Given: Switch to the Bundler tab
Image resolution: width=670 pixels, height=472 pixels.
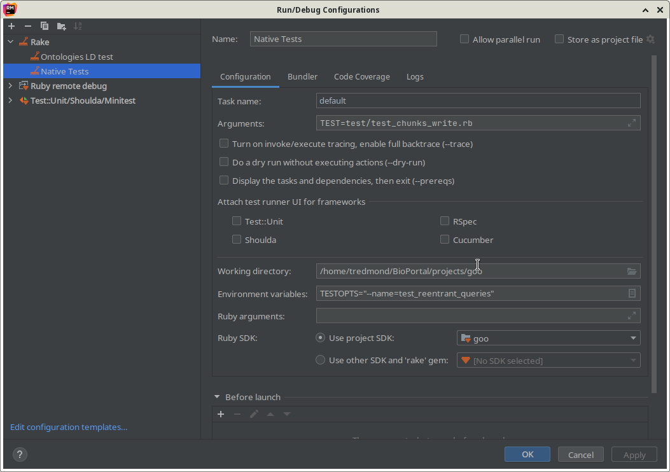Looking at the screenshot, I should (x=302, y=76).
